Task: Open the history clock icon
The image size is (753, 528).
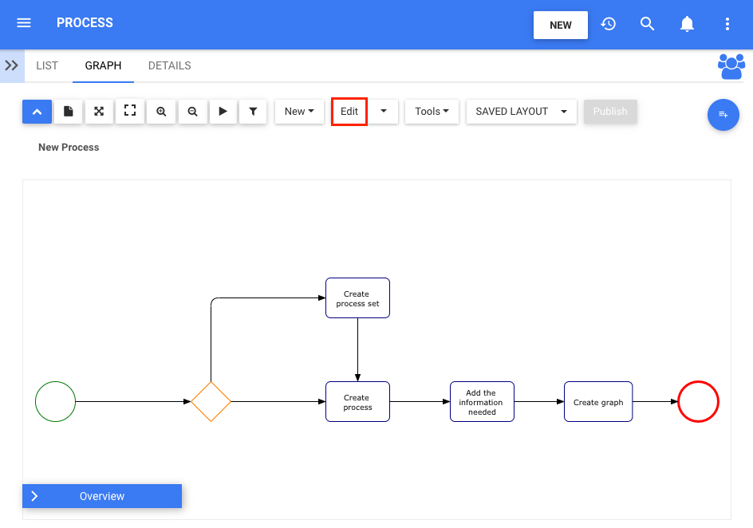Action: tap(609, 24)
